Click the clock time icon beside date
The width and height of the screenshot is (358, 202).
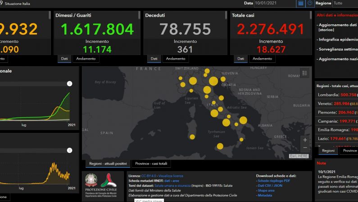[x=310, y=3]
